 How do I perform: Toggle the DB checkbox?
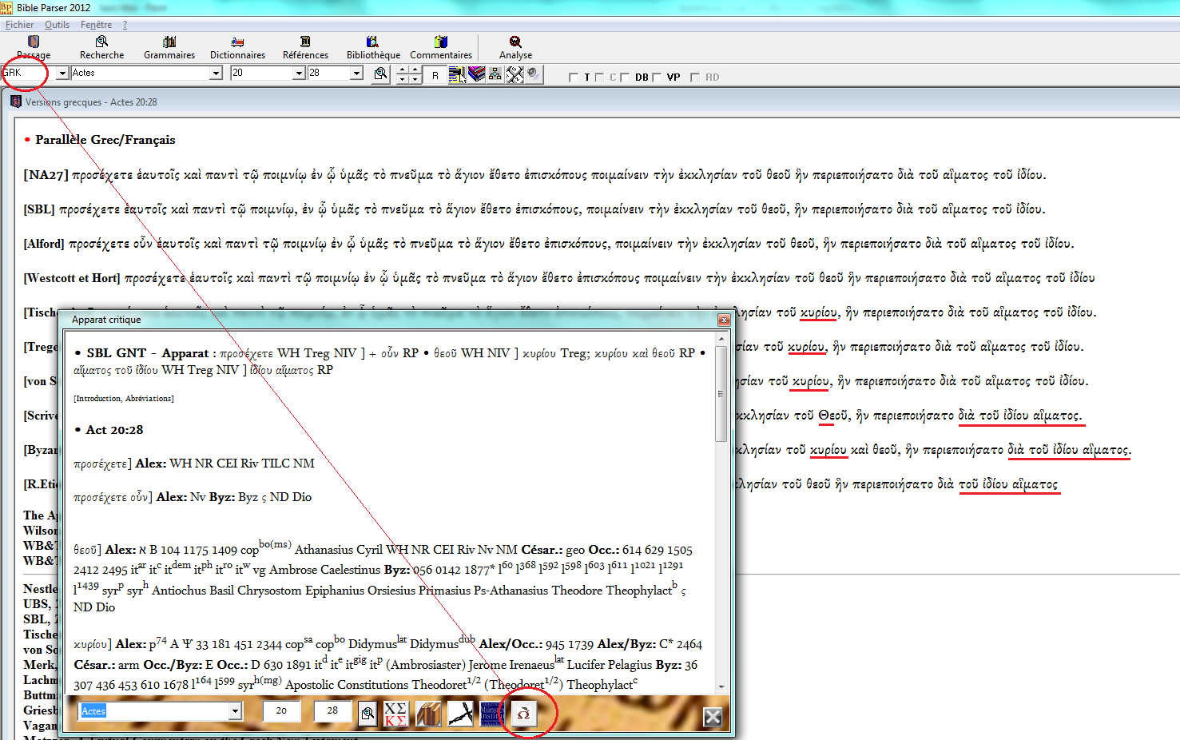click(625, 78)
